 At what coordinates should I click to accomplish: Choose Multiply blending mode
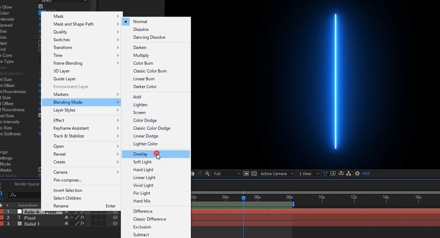tap(155, 55)
